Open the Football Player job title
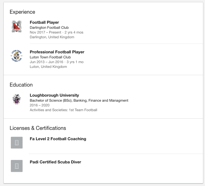This screenshot has width=205, height=186. pos(44,22)
